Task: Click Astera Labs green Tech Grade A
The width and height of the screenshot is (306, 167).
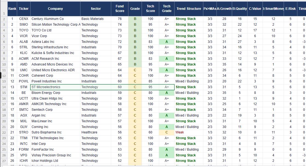Action: coord(167,42)
